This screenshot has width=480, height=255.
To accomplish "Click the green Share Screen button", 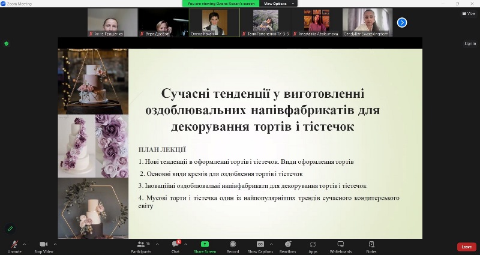I will pos(205,247).
